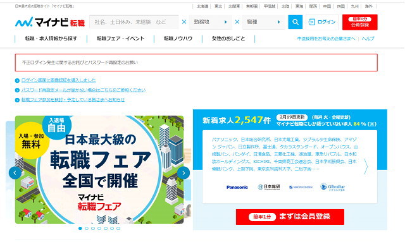Select the seventh carousel dot indicator
The image size is (405, 242).
(x=118, y=228)
